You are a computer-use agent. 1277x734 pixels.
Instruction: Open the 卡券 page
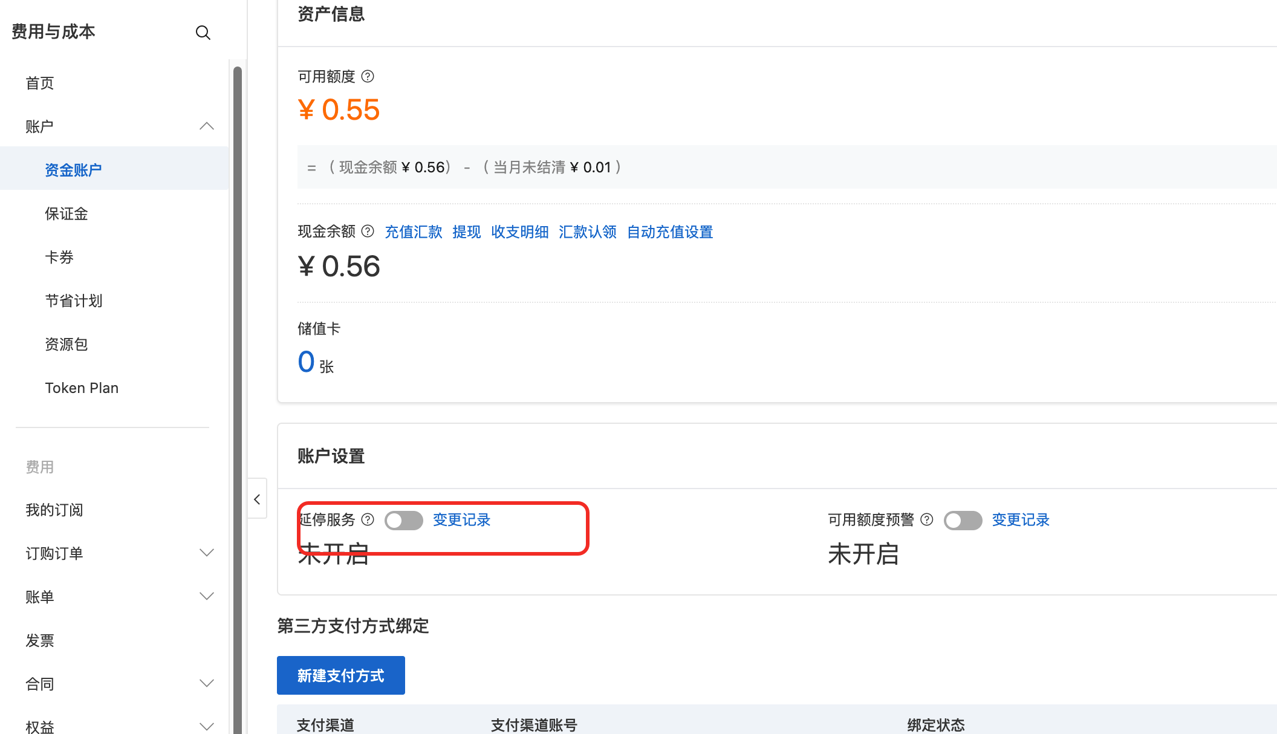click(59, 258)
